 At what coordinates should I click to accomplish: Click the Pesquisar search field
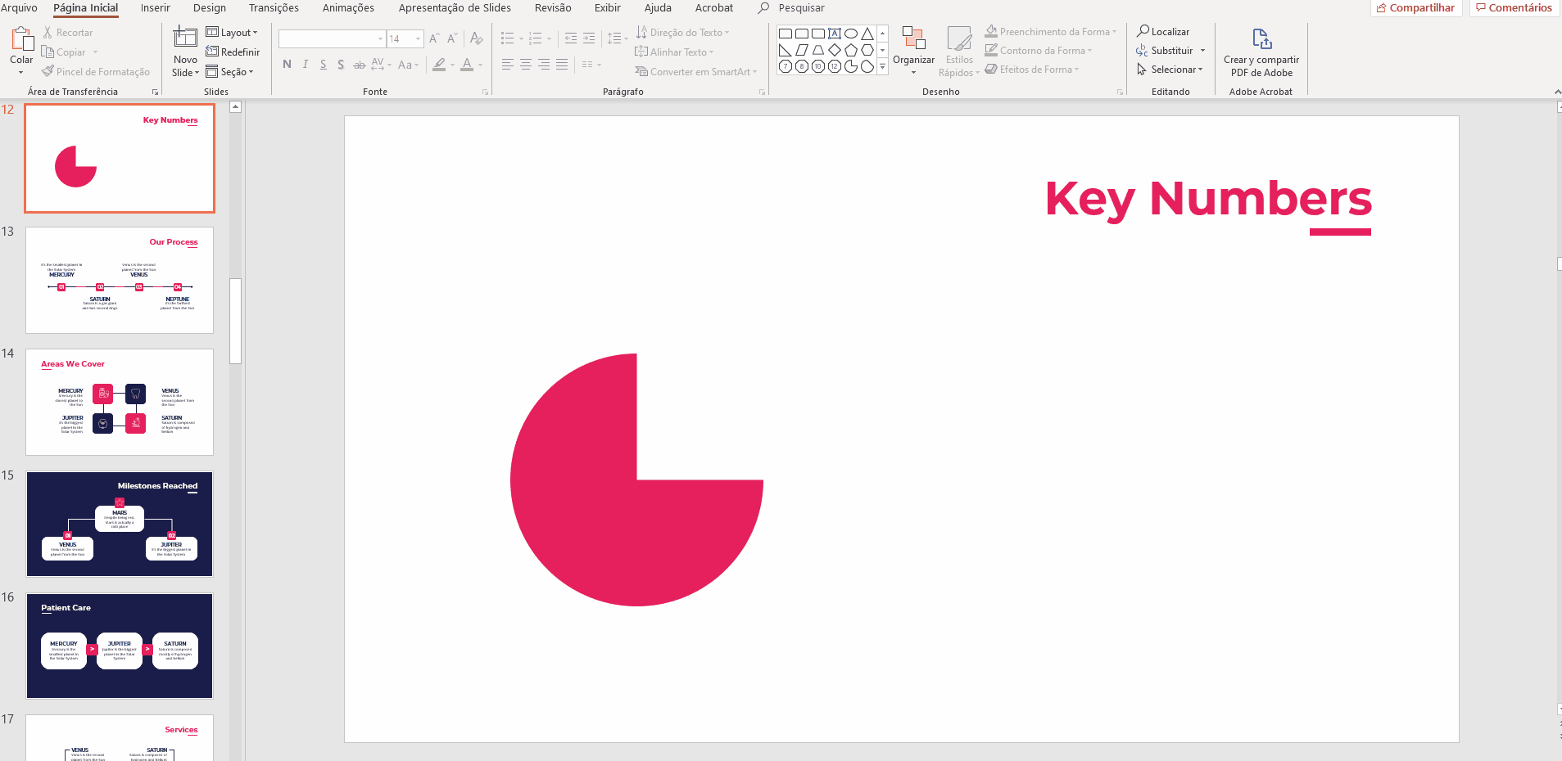pyautogui.click(x=801, y=8)
